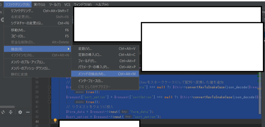
Task: Open the gear settings icon in tool panel
Action: pyautogui.click(x=20, y=112)
